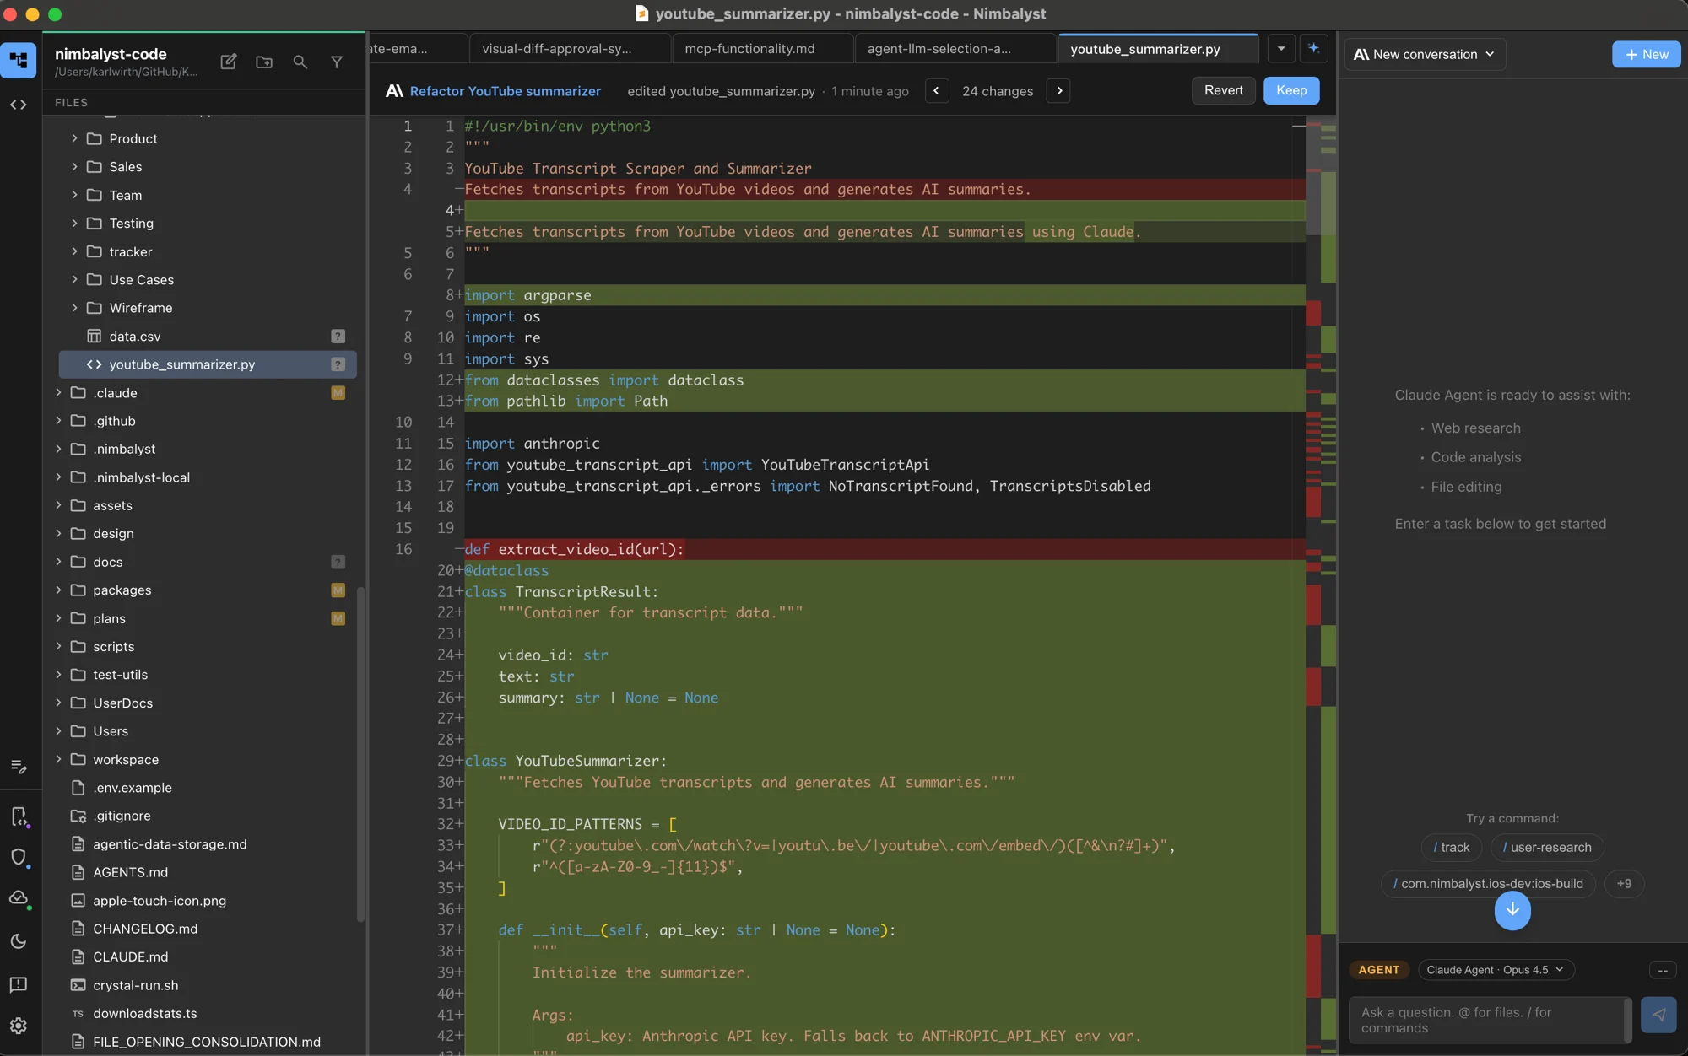Open the Claude Agent Opus 4.5 model dropdown
Viewport: 1688px width, 1056px height.
(1495, 970)
